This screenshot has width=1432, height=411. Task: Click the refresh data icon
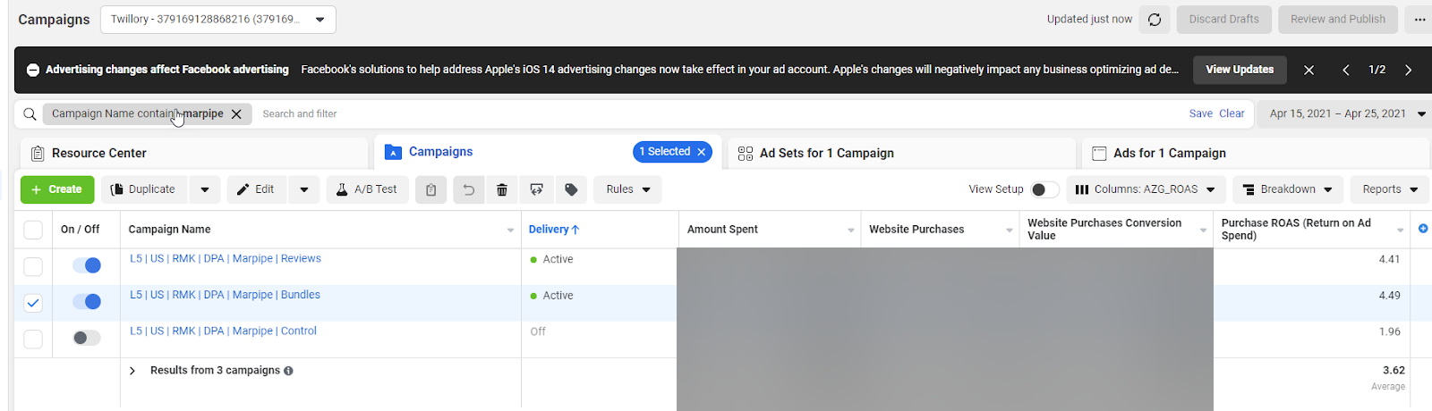point(1155,20)
